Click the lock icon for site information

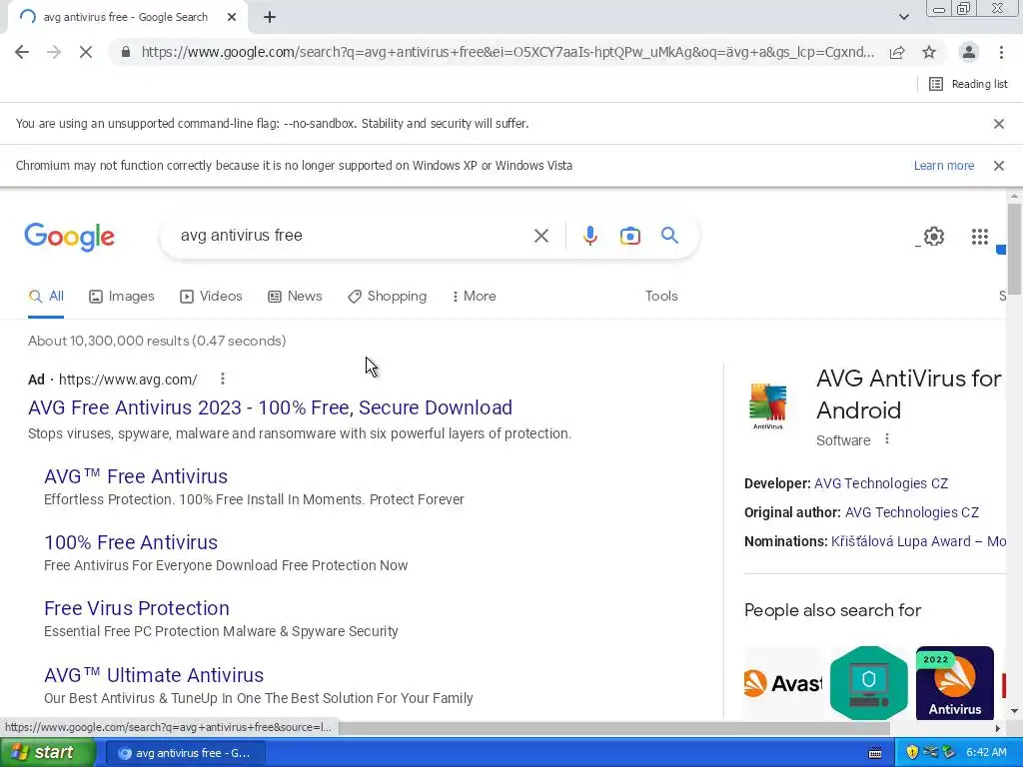[x=126, y=52]
